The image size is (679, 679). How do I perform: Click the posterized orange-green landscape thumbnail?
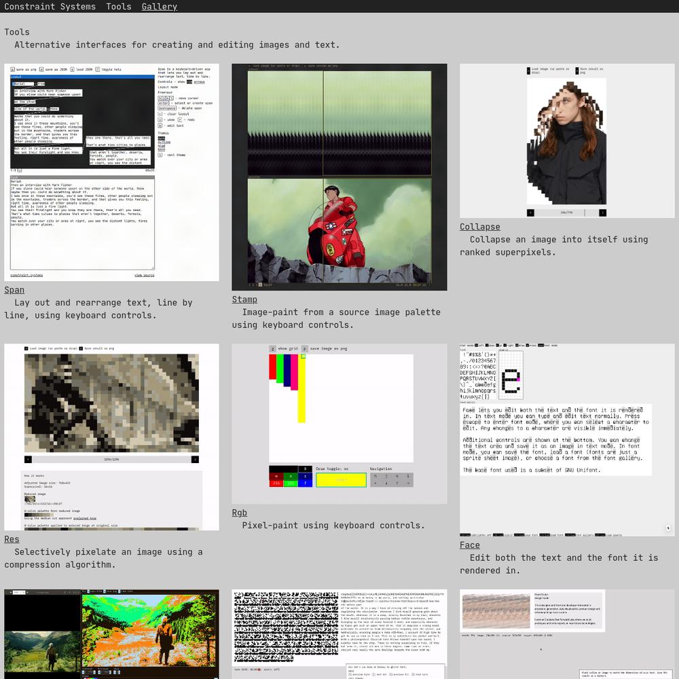coord(112,634)
